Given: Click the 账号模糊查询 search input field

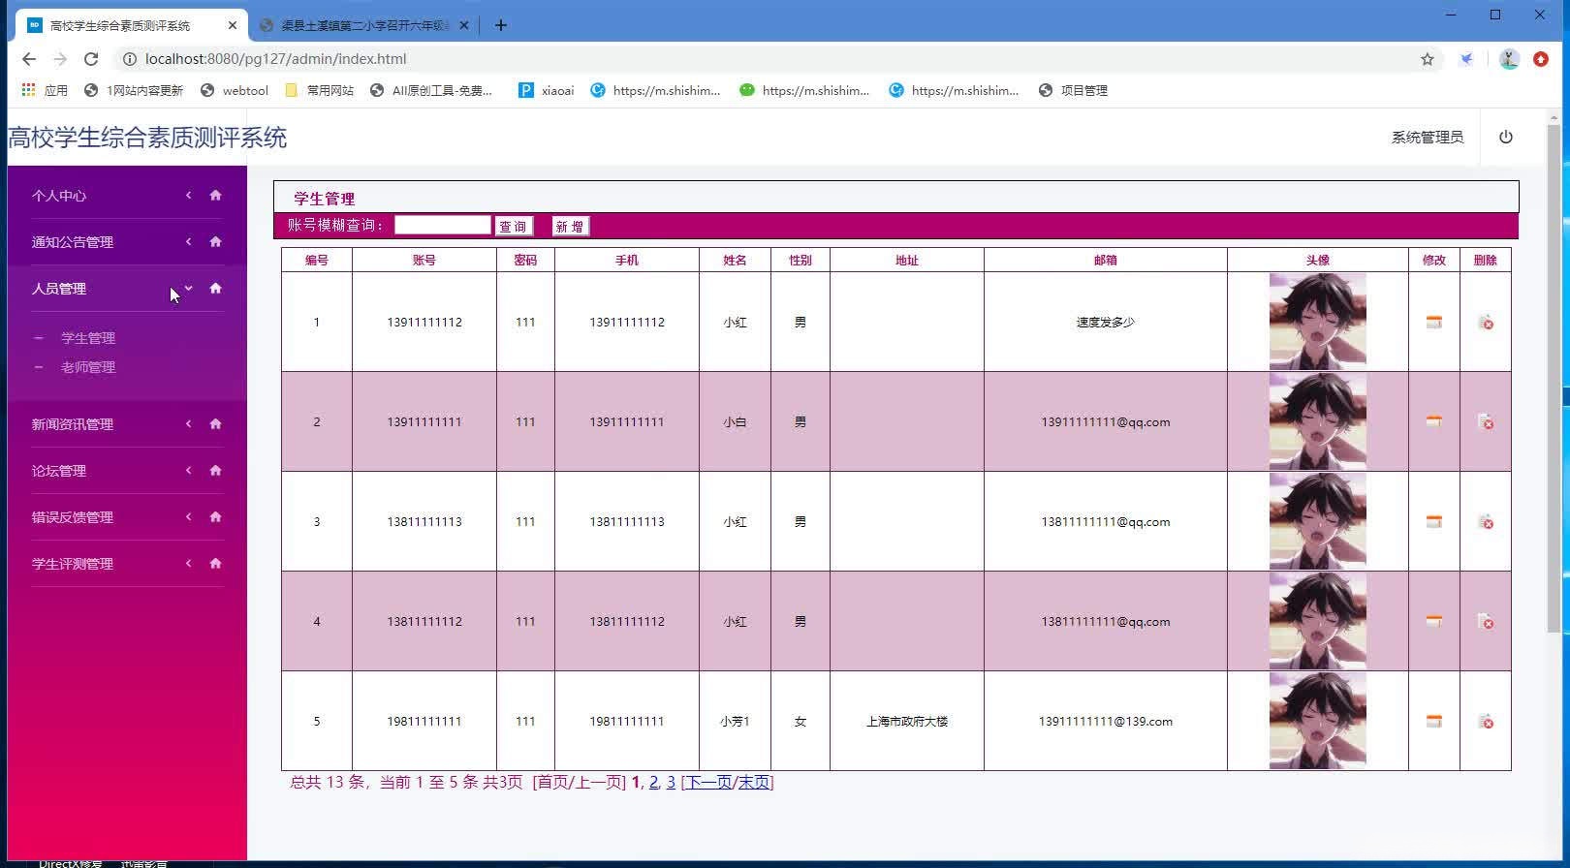Looking at the screenshot, I should [442, 226].
